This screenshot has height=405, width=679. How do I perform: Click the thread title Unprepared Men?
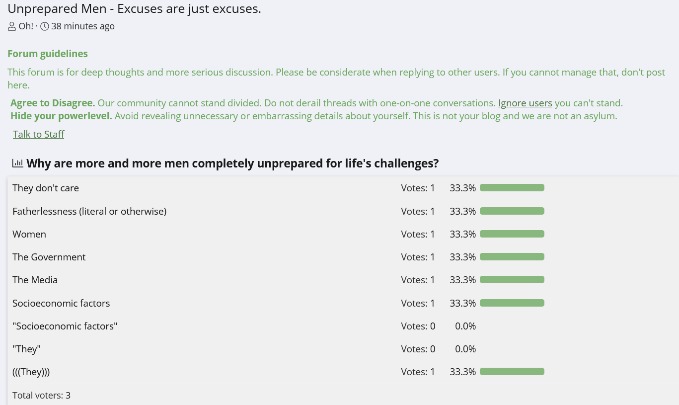click(134, 8)
